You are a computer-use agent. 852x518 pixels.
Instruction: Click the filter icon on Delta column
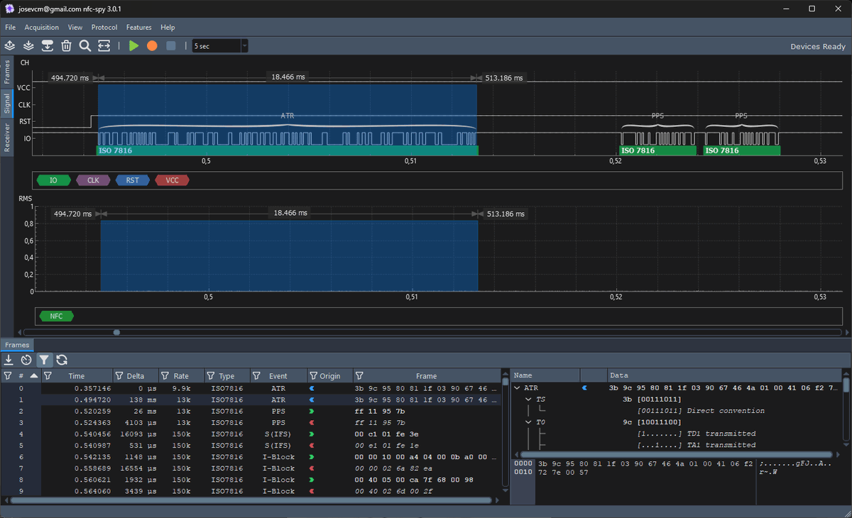[x=119, y=376]
